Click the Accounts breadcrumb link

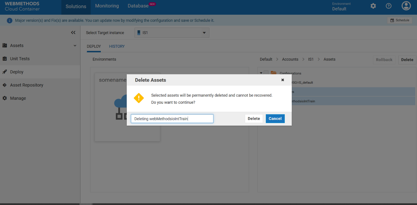(x=290, y=59)
